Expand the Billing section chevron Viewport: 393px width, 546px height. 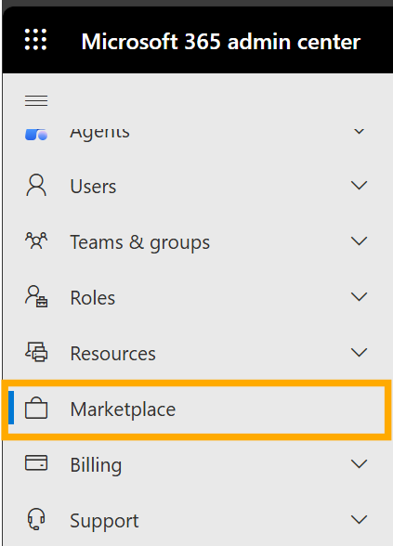click(360, 464)
